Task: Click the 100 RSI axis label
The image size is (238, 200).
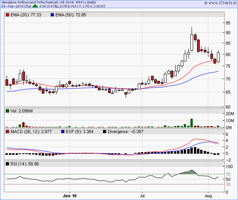Action: pyautogui.click(x=229, y=167)
